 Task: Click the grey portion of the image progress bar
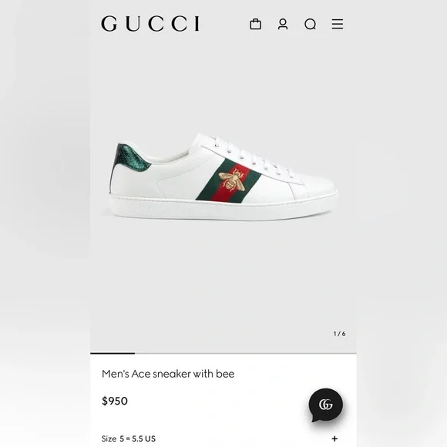click(245, 353)
